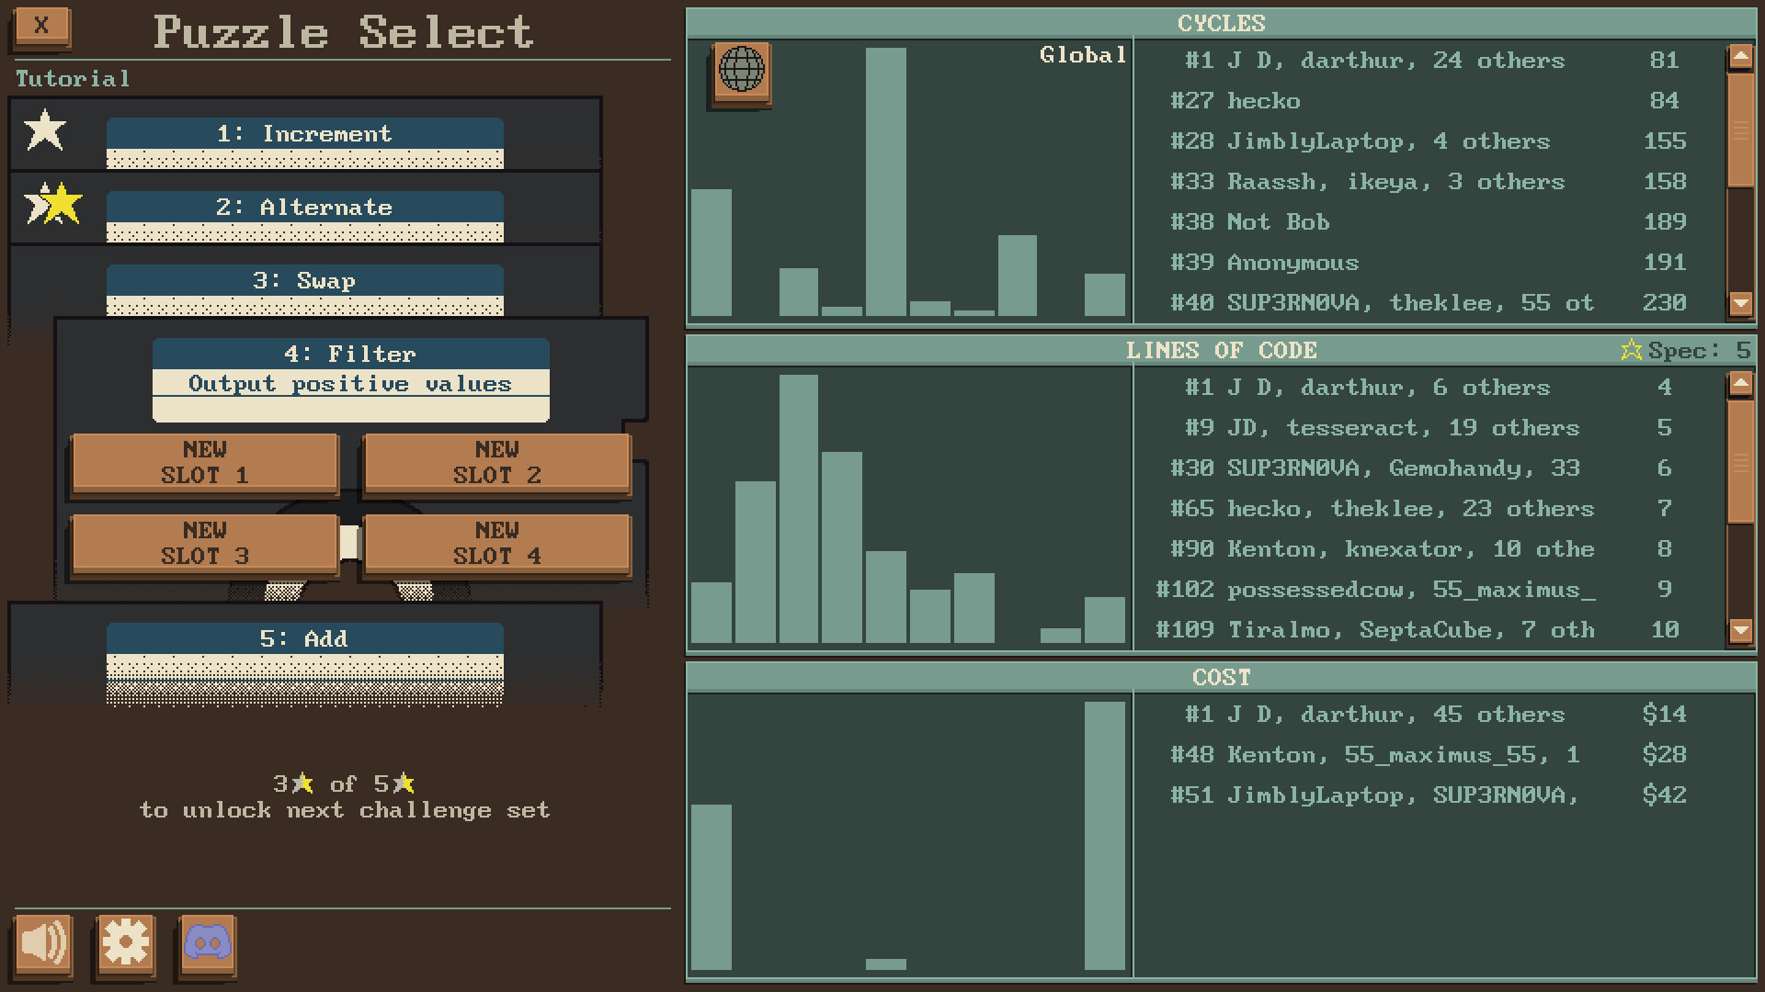The image size is (1765, 992).
Task: Open the settings gear menu
Action: tap(126, 946)
